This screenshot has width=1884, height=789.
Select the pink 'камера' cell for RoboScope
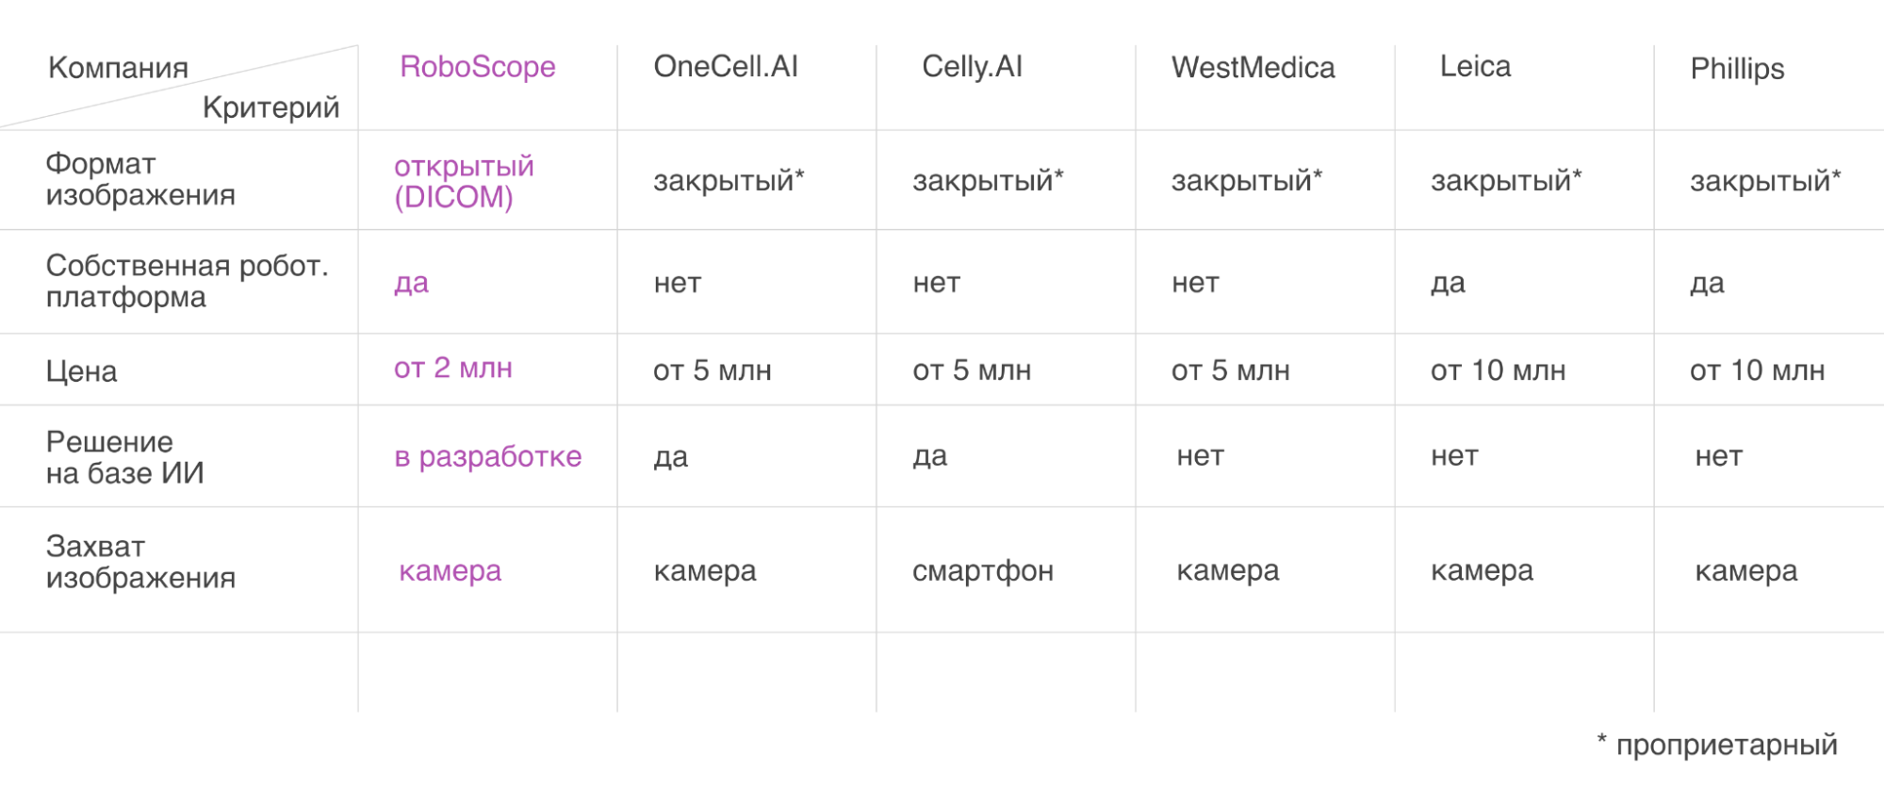pyautogui.click(x=450, y=570)
